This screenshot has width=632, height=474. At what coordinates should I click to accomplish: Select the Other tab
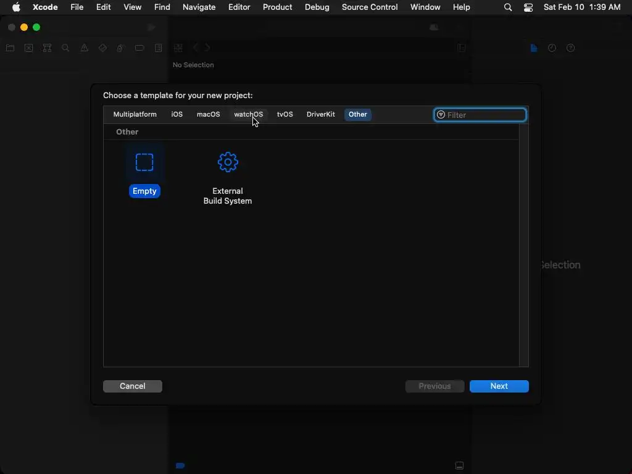click(x=358, y=114)
